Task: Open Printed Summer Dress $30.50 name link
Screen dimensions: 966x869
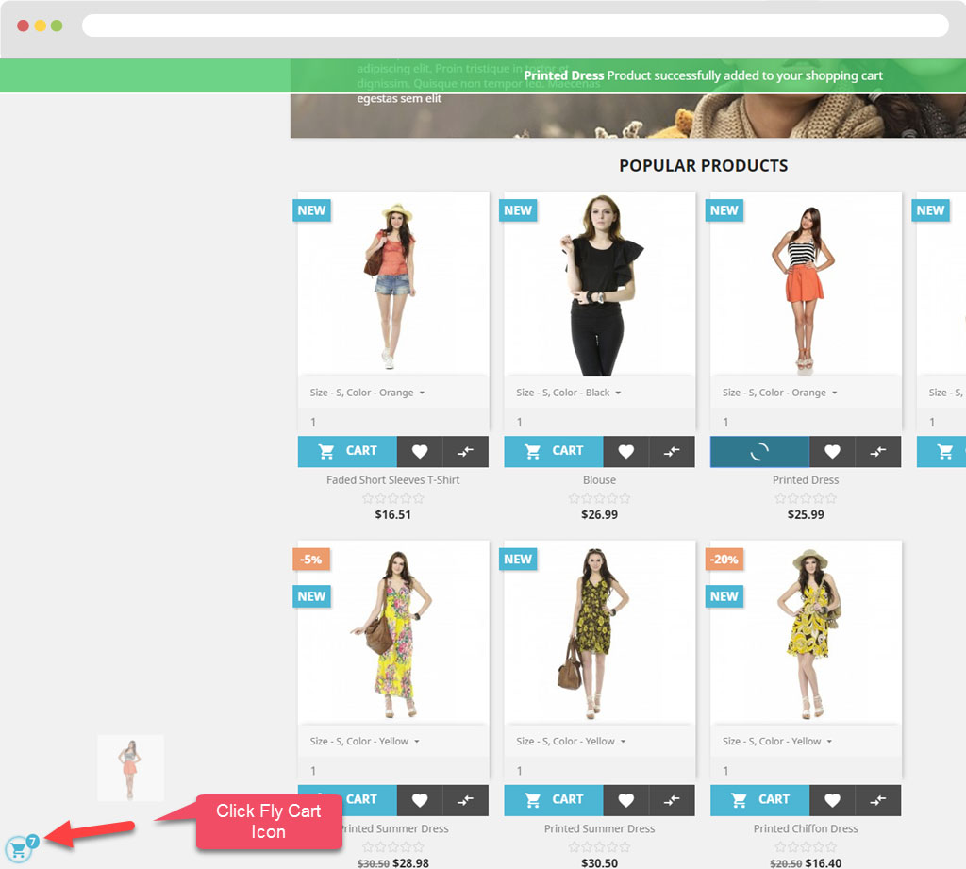Action: 599,829
